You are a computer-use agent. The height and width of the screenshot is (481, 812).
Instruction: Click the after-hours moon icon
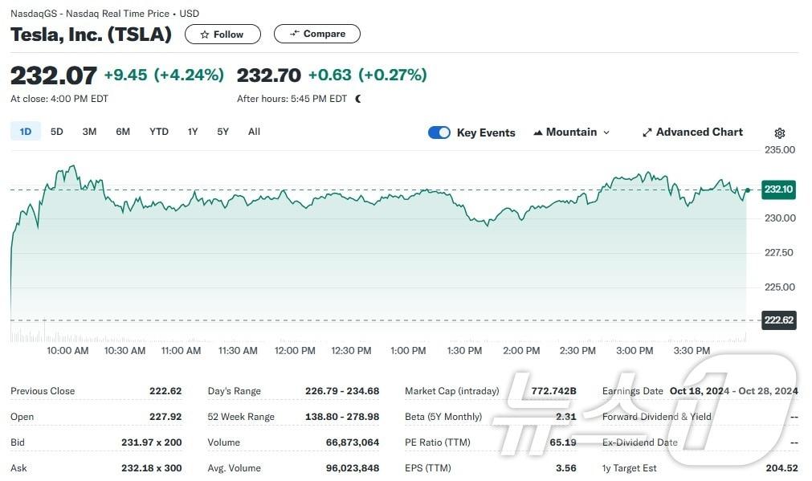tap(358, 99)
